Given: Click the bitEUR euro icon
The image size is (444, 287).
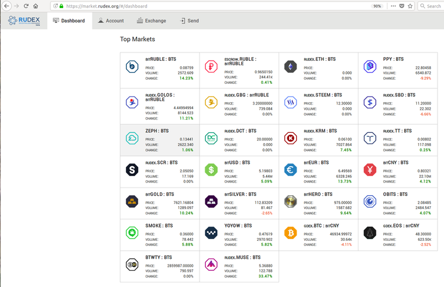Looking at the screenshot, I should (x=291, y=170).
